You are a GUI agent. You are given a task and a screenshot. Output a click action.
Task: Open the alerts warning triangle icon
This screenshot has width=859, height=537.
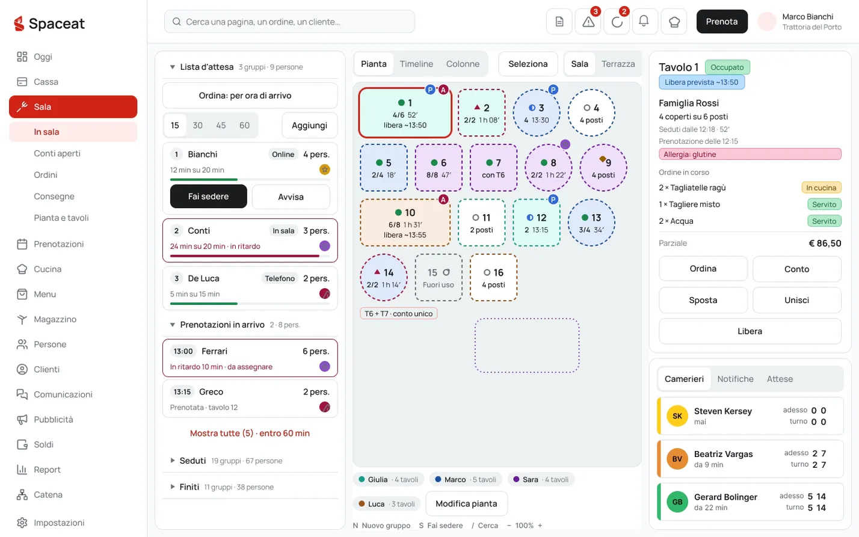pos(588,22)
